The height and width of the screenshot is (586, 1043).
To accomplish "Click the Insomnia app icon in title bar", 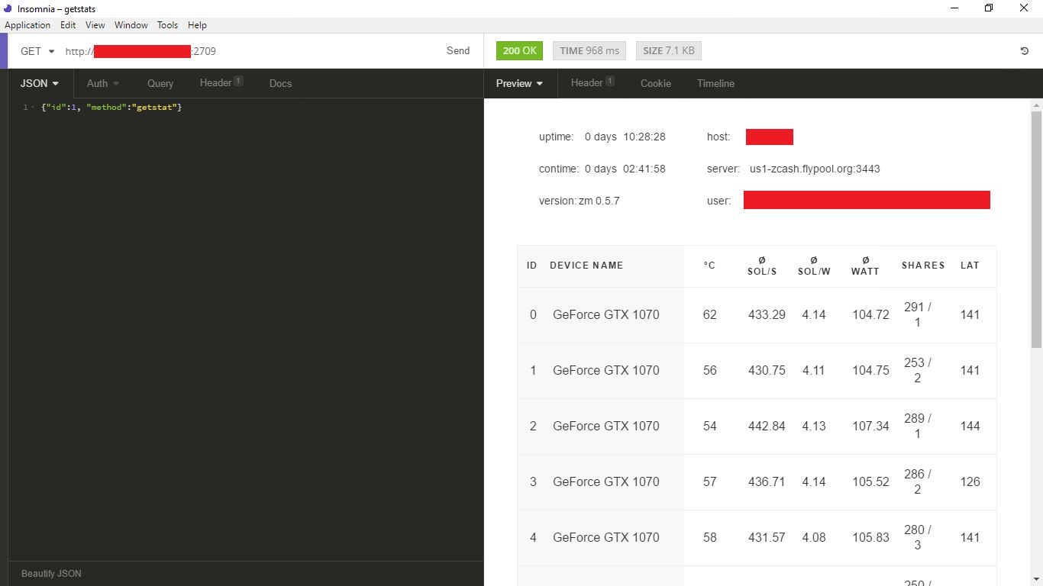I will coord(8,8).
